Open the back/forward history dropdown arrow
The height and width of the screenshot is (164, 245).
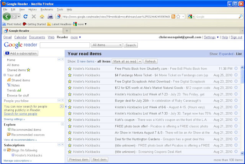click(x=19, y=16)
